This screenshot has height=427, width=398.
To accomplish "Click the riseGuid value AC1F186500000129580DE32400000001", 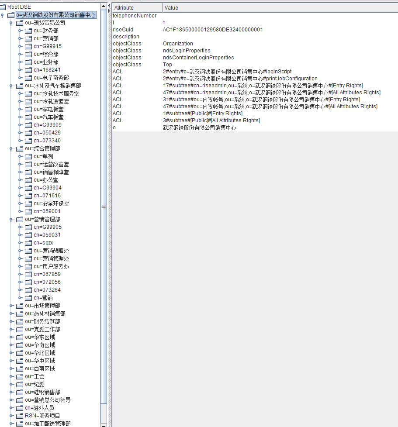I will tap(213, 30).
